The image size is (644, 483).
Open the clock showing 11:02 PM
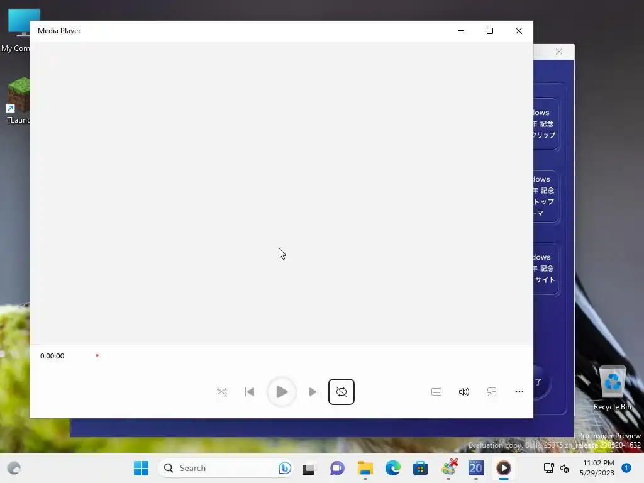click(x=597, y=468)
